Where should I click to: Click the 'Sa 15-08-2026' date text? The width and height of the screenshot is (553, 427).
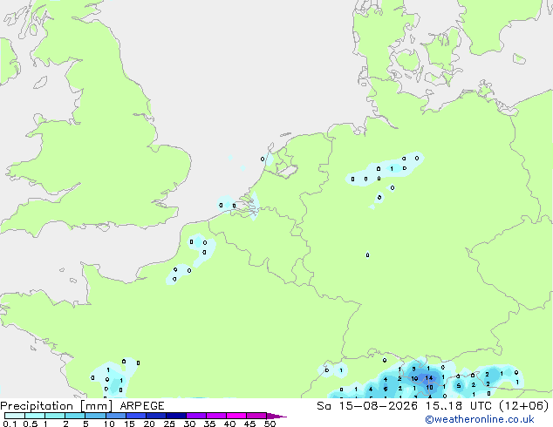(367, 406)
